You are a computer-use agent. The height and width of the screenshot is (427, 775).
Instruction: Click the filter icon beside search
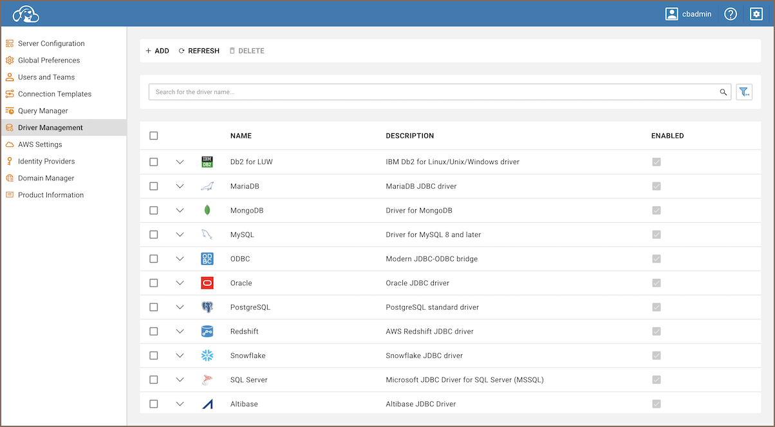(744, 92)
